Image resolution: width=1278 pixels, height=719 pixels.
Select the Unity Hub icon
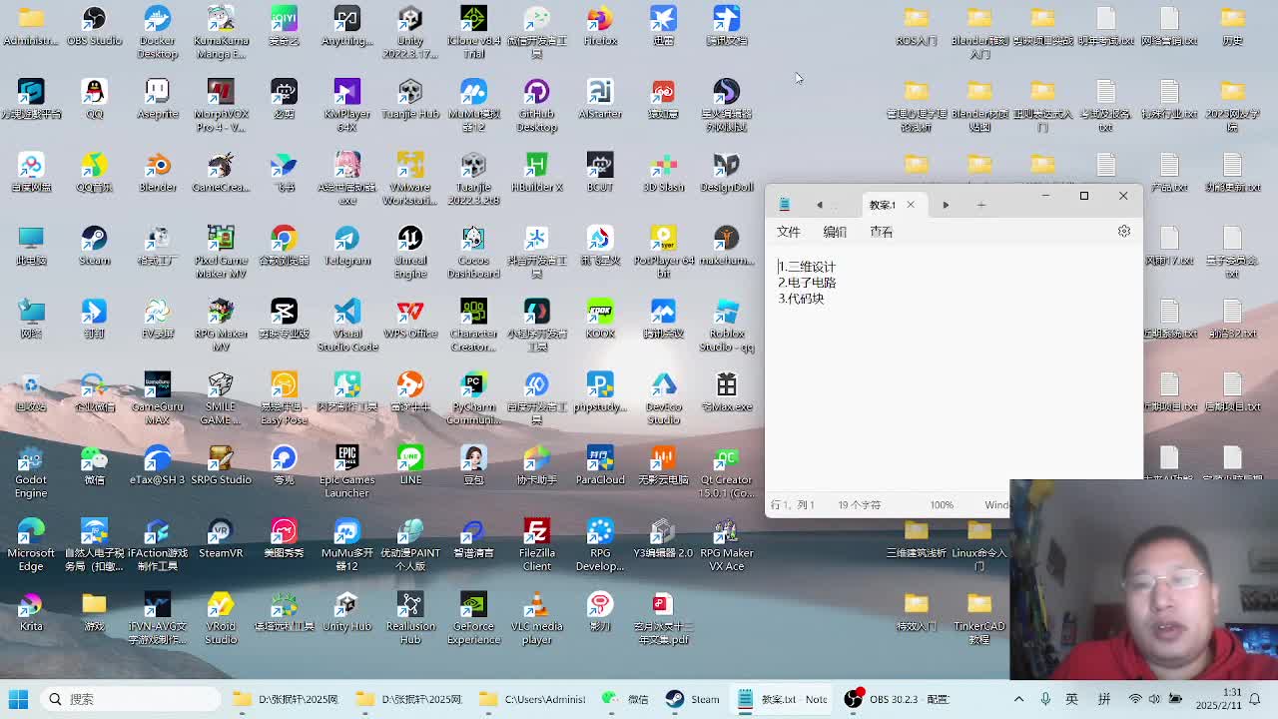pyautogui.click(x=347, y=612)
